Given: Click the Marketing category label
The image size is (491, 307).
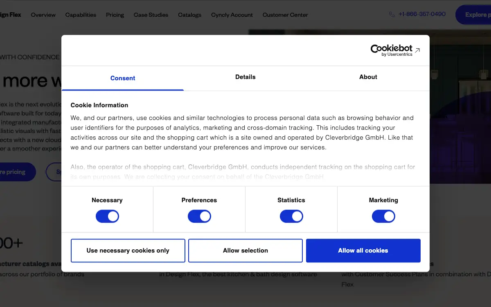Looking at the screenshot, I should 383,200.
